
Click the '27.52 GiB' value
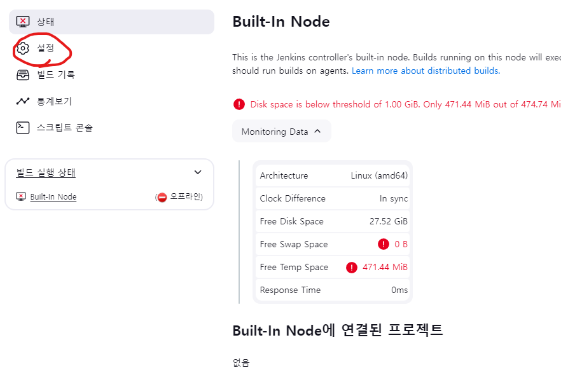389,221
